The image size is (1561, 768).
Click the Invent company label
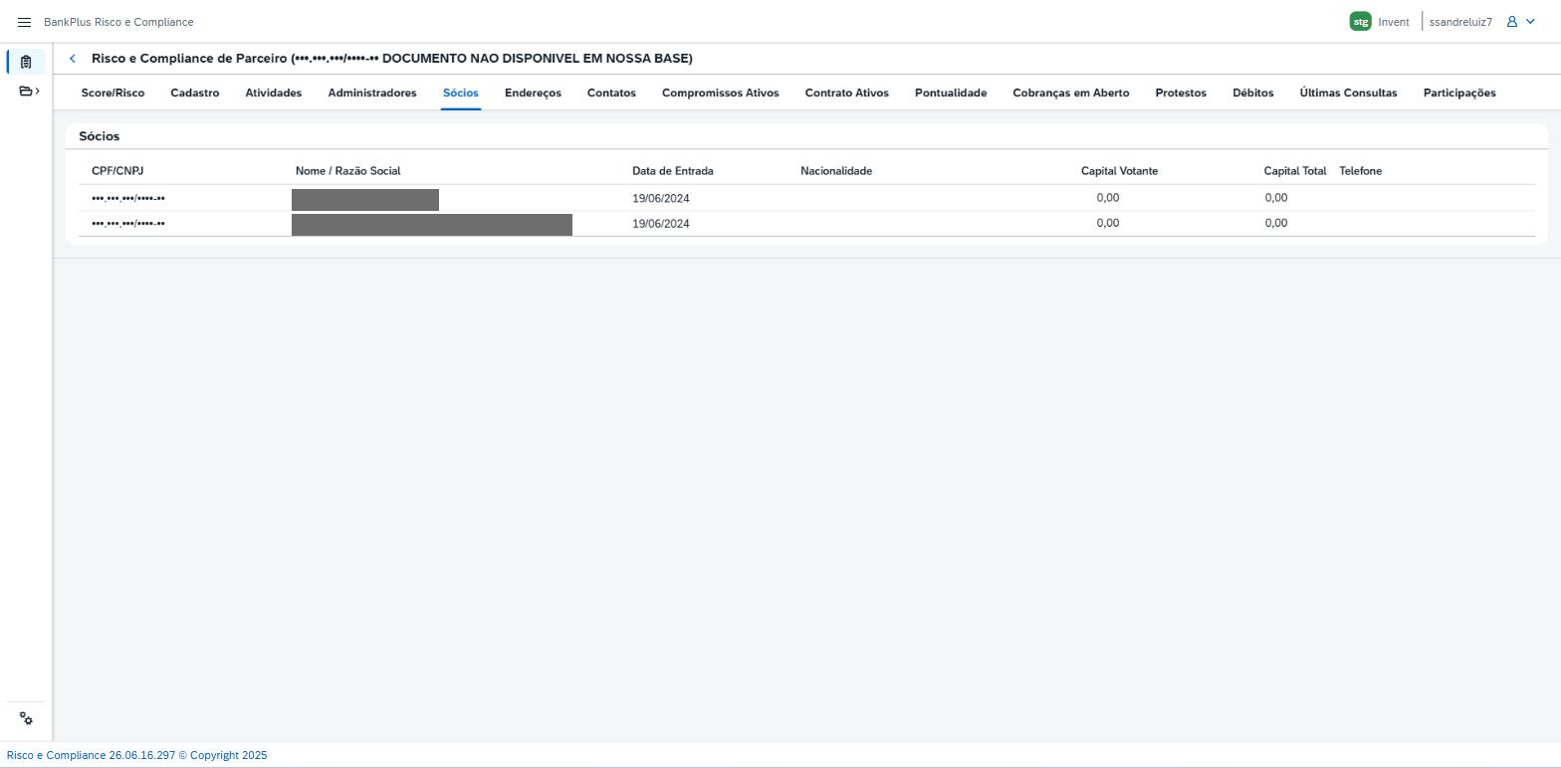pyautogui.click(x=1394, y=22)
